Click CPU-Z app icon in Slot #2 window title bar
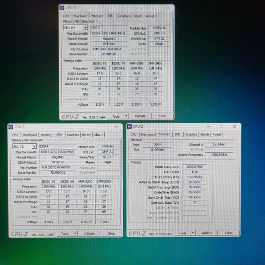Viewport: 265px width, 265px height. (11, 127)
